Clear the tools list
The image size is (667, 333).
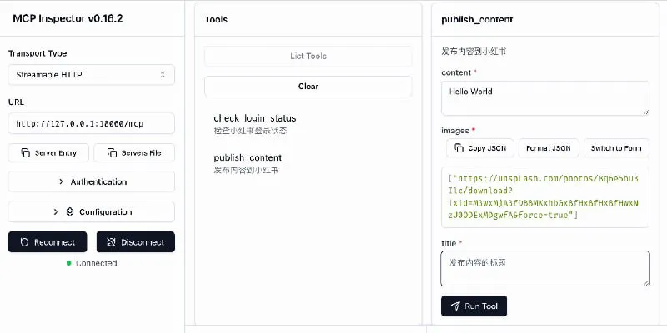coord(308,86)
